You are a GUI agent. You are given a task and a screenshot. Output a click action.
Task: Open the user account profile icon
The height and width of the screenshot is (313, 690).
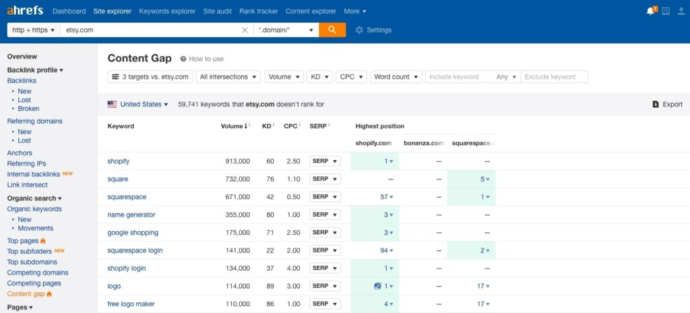681,11
